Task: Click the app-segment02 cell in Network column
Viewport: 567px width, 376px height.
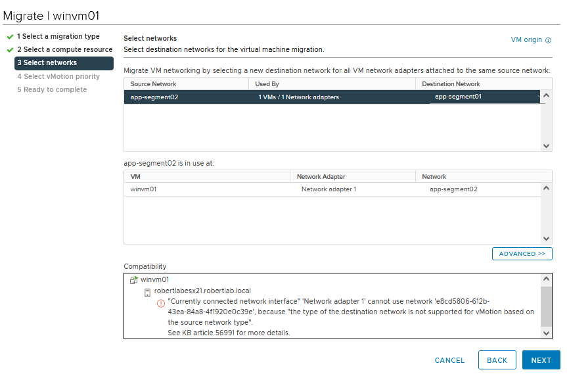Action: coord(453,189)
